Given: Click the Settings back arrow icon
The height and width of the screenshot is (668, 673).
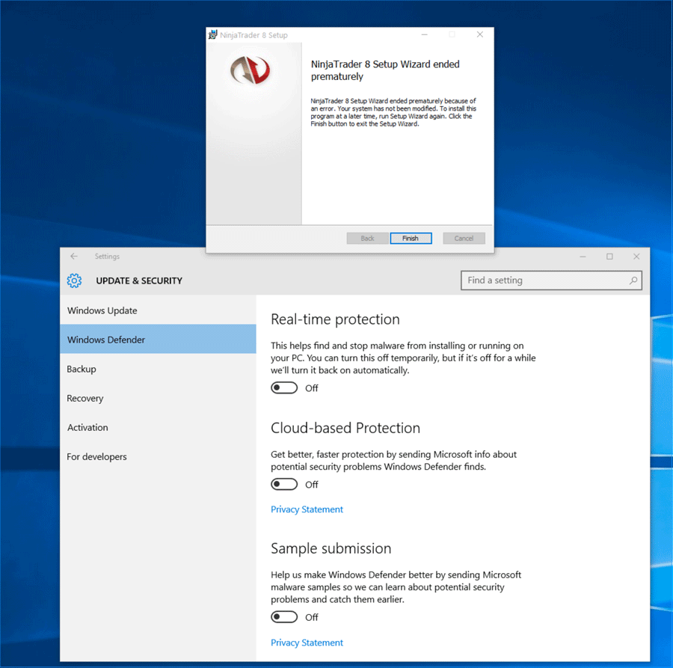Looking at the screenshot, I should (74, 257).
